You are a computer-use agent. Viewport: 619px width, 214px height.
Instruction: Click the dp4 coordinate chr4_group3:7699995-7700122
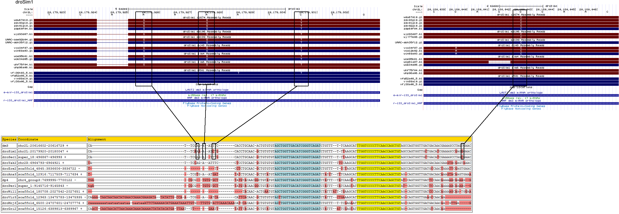pyautogui.click(x=45, y=180)
